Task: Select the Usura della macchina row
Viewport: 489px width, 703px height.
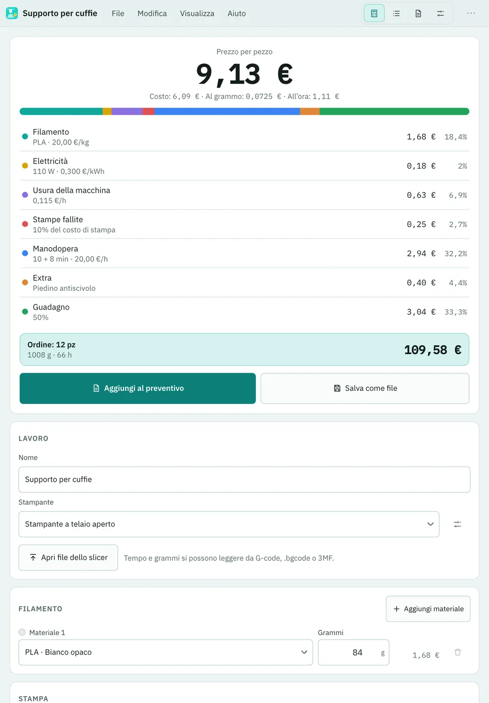Action: pos(244,195)
